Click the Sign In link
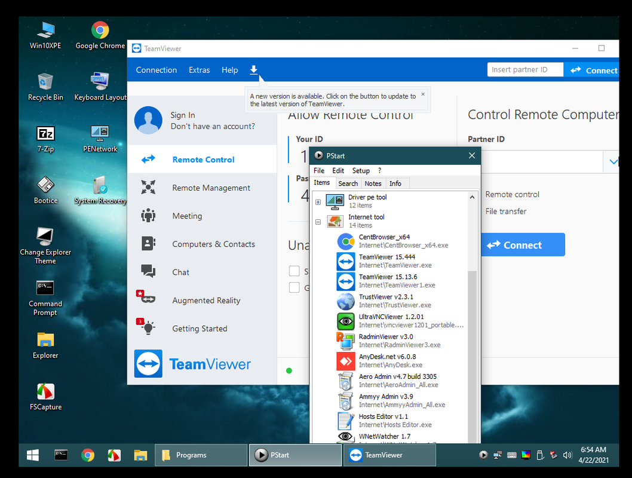 coord(183,115)
